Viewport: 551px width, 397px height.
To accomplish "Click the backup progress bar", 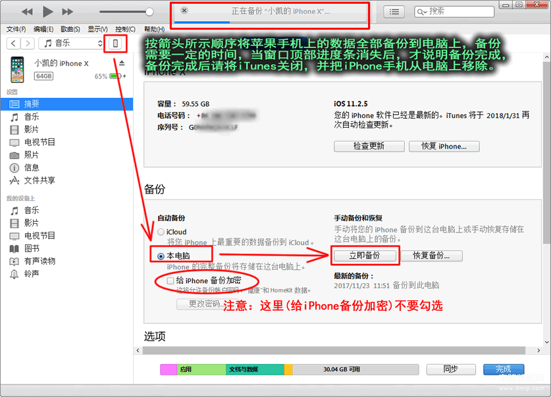I will click(x=270, y=22).
